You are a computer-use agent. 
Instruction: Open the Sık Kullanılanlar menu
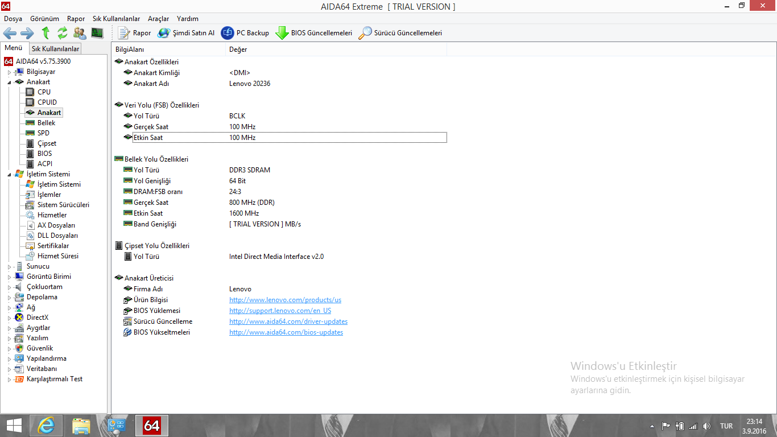click(x=117, y=19)
